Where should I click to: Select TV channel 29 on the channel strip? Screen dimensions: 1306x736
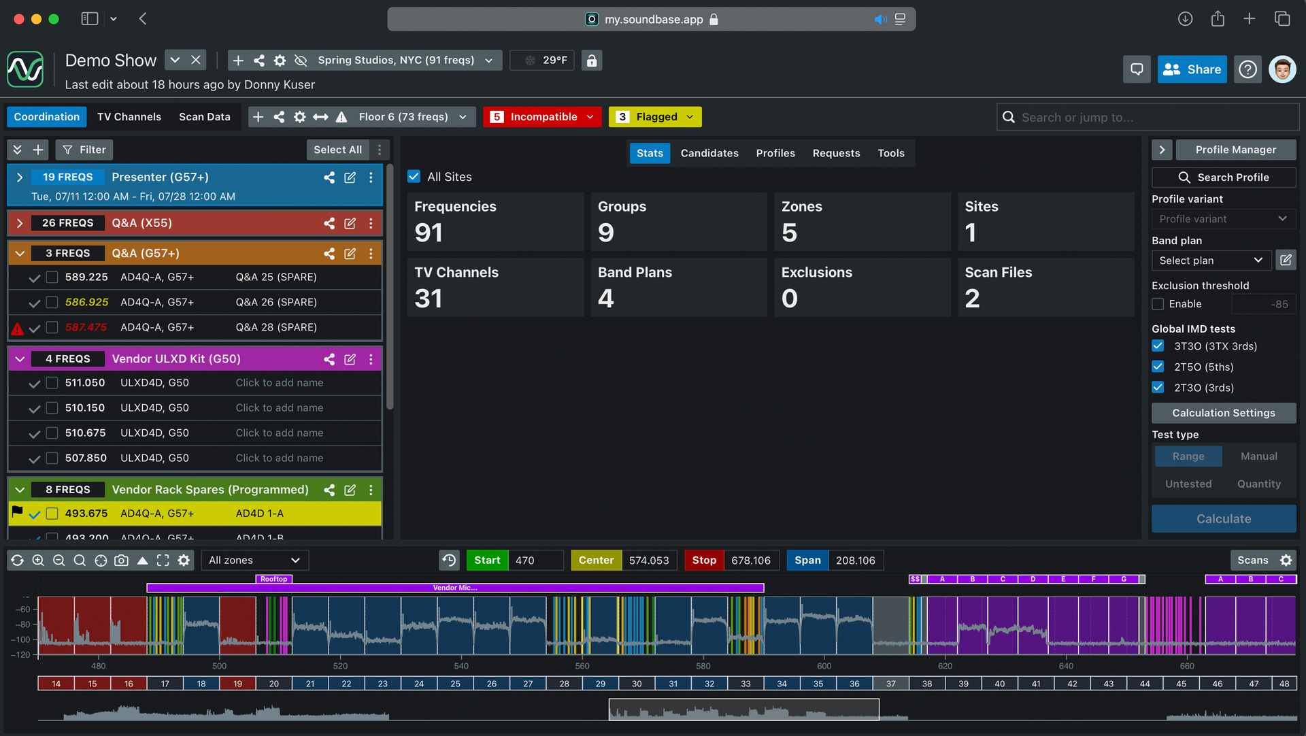(600, 683)
